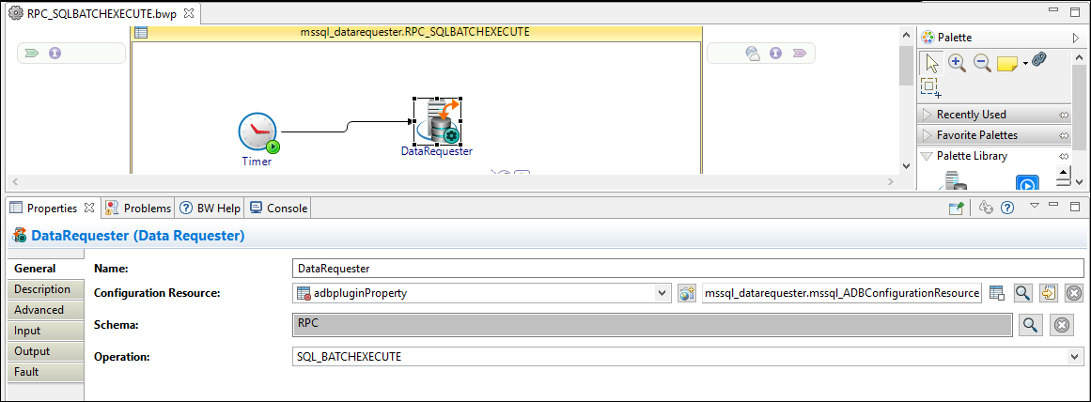This screenshot has height=402, width=1091.
Task: Expand the Favorite Palettes drawer
Action: click(x=927, y=135)
